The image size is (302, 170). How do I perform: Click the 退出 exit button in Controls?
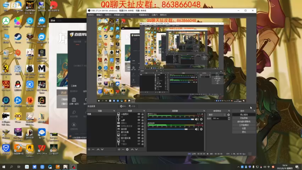(244, 132)
